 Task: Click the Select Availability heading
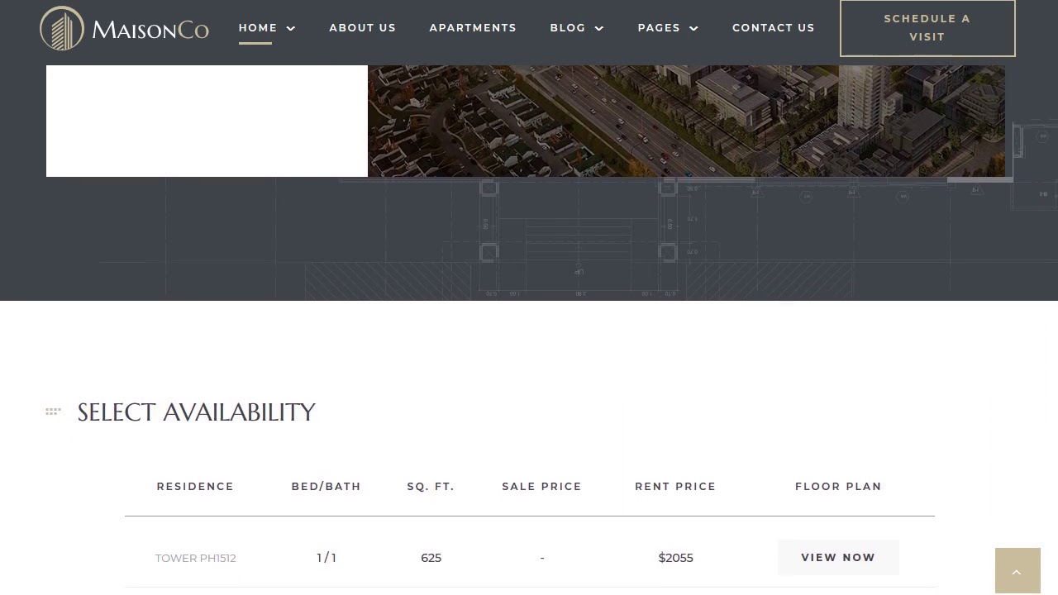pos(197,412)
